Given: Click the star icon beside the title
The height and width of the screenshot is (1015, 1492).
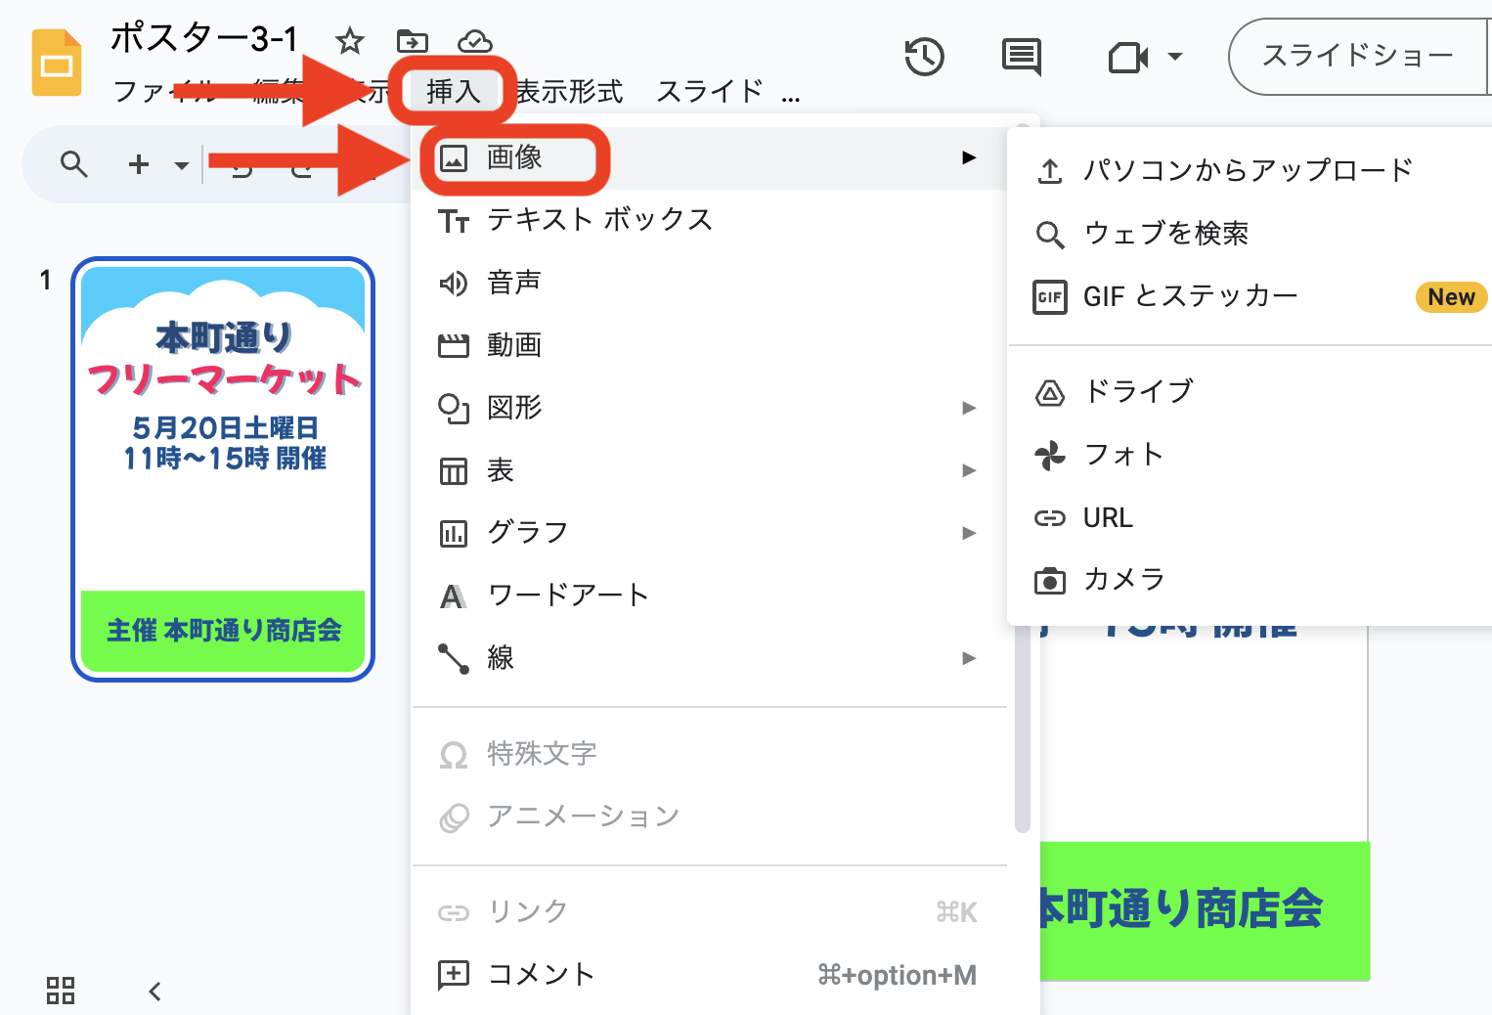Looking at the screenshot, I should coord(349,41).
